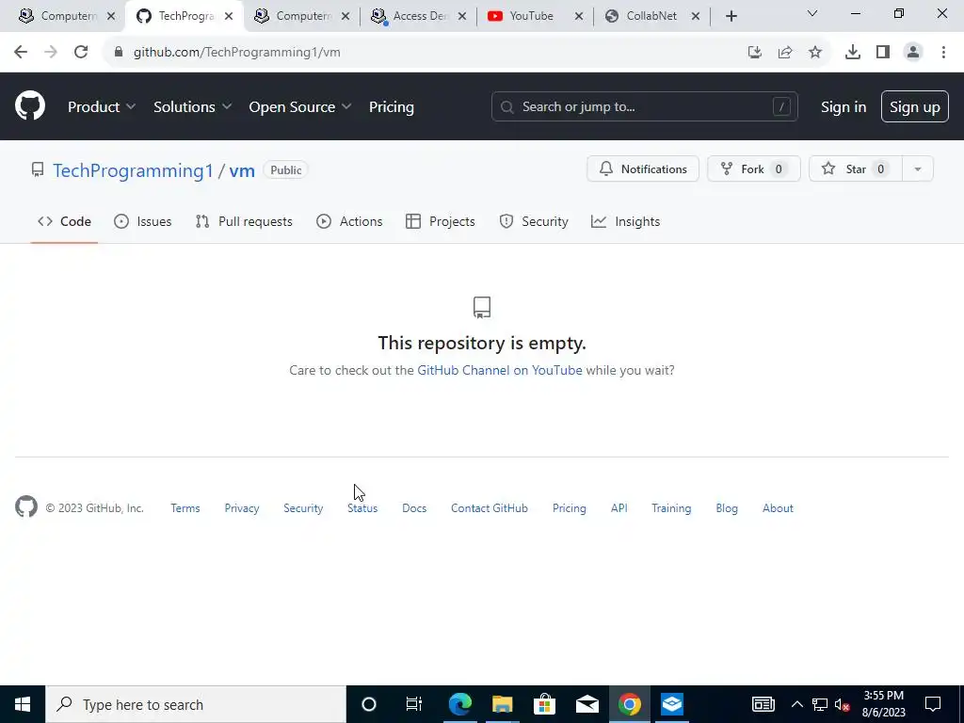Open the footer Security link
This screenshot has height=723, width=964.
303,508
